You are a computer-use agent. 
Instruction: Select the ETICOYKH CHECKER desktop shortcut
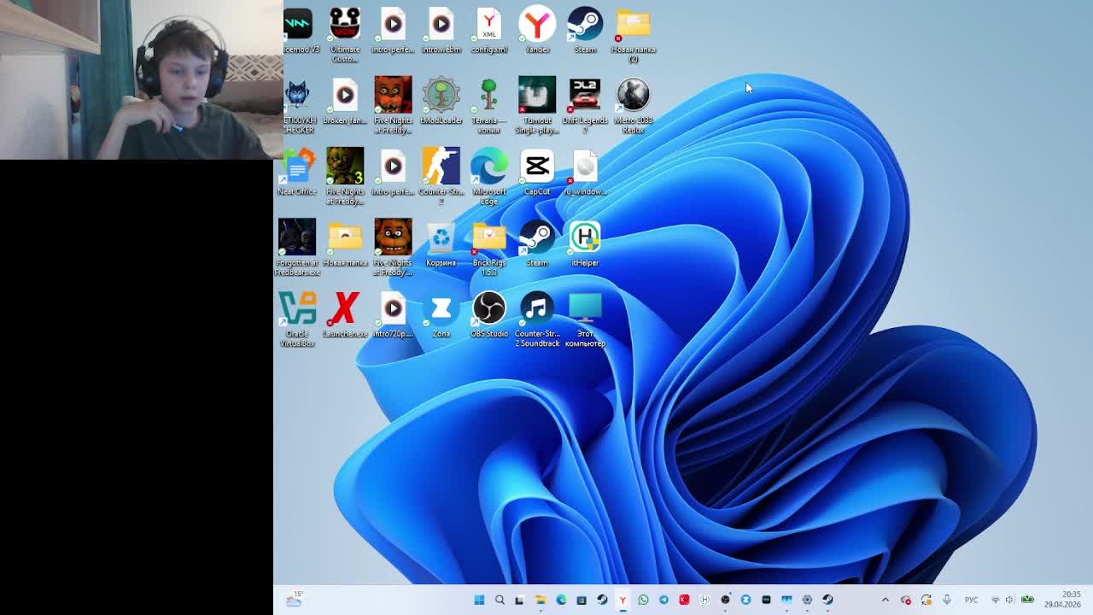[x=297, y=106]
